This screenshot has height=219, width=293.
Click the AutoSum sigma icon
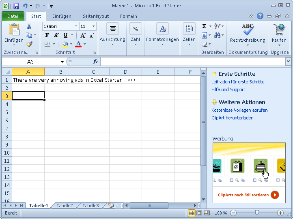pyautogui.click(x=204, y=26)
